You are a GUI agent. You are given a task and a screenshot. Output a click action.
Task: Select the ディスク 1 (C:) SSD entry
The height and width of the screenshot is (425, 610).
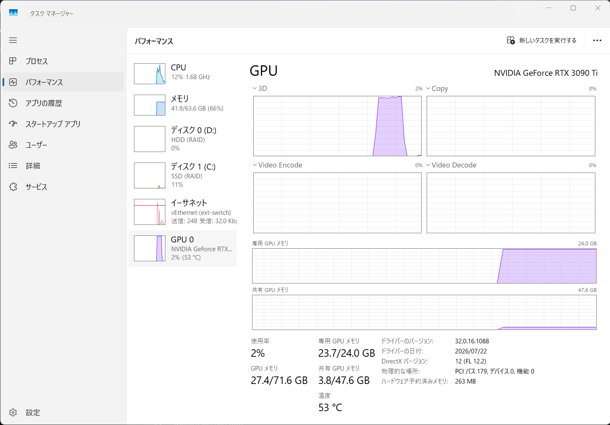click(183, 175)
